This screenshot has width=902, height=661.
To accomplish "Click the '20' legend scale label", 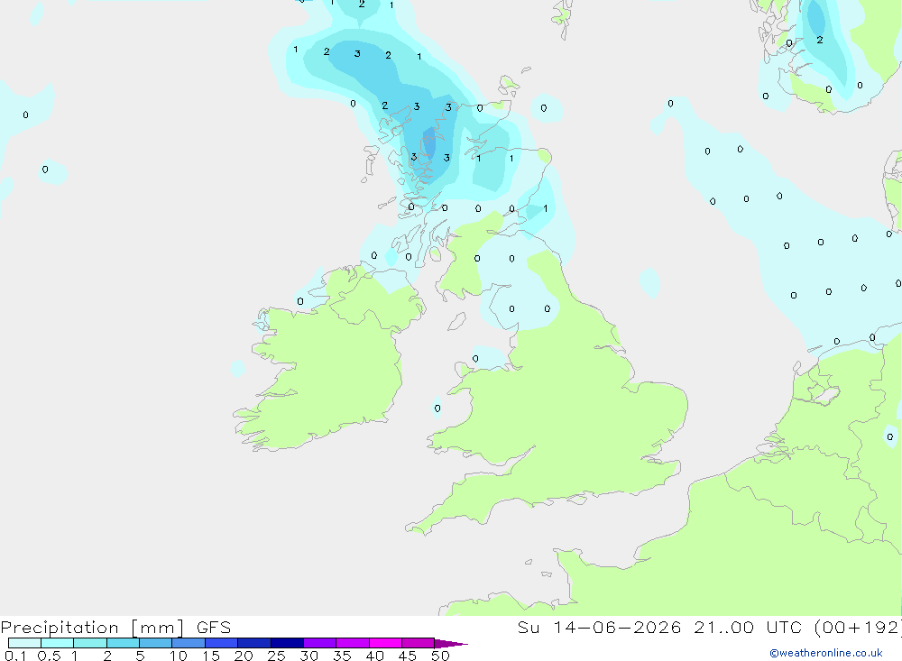I will (244, 656).
